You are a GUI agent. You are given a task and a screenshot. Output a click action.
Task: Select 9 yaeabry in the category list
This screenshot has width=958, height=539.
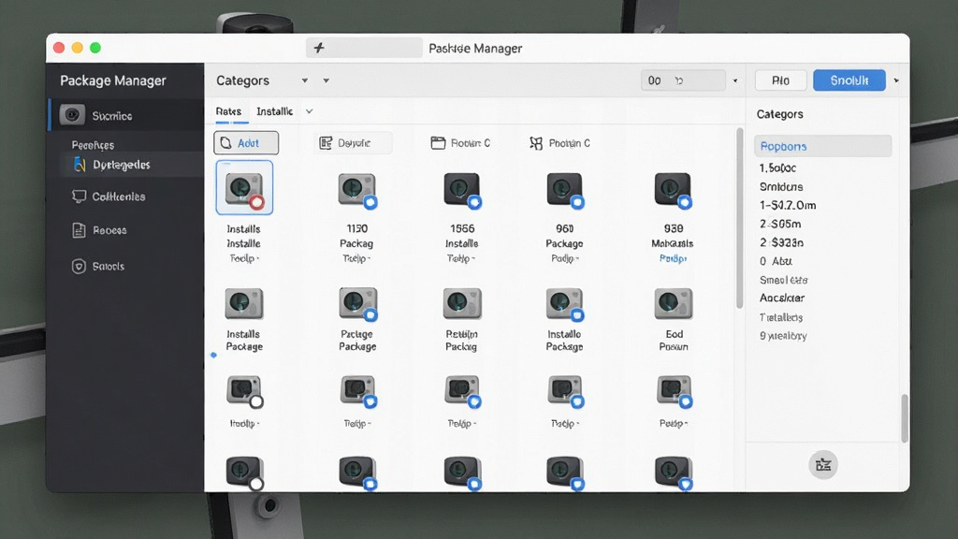click(783, 336)
